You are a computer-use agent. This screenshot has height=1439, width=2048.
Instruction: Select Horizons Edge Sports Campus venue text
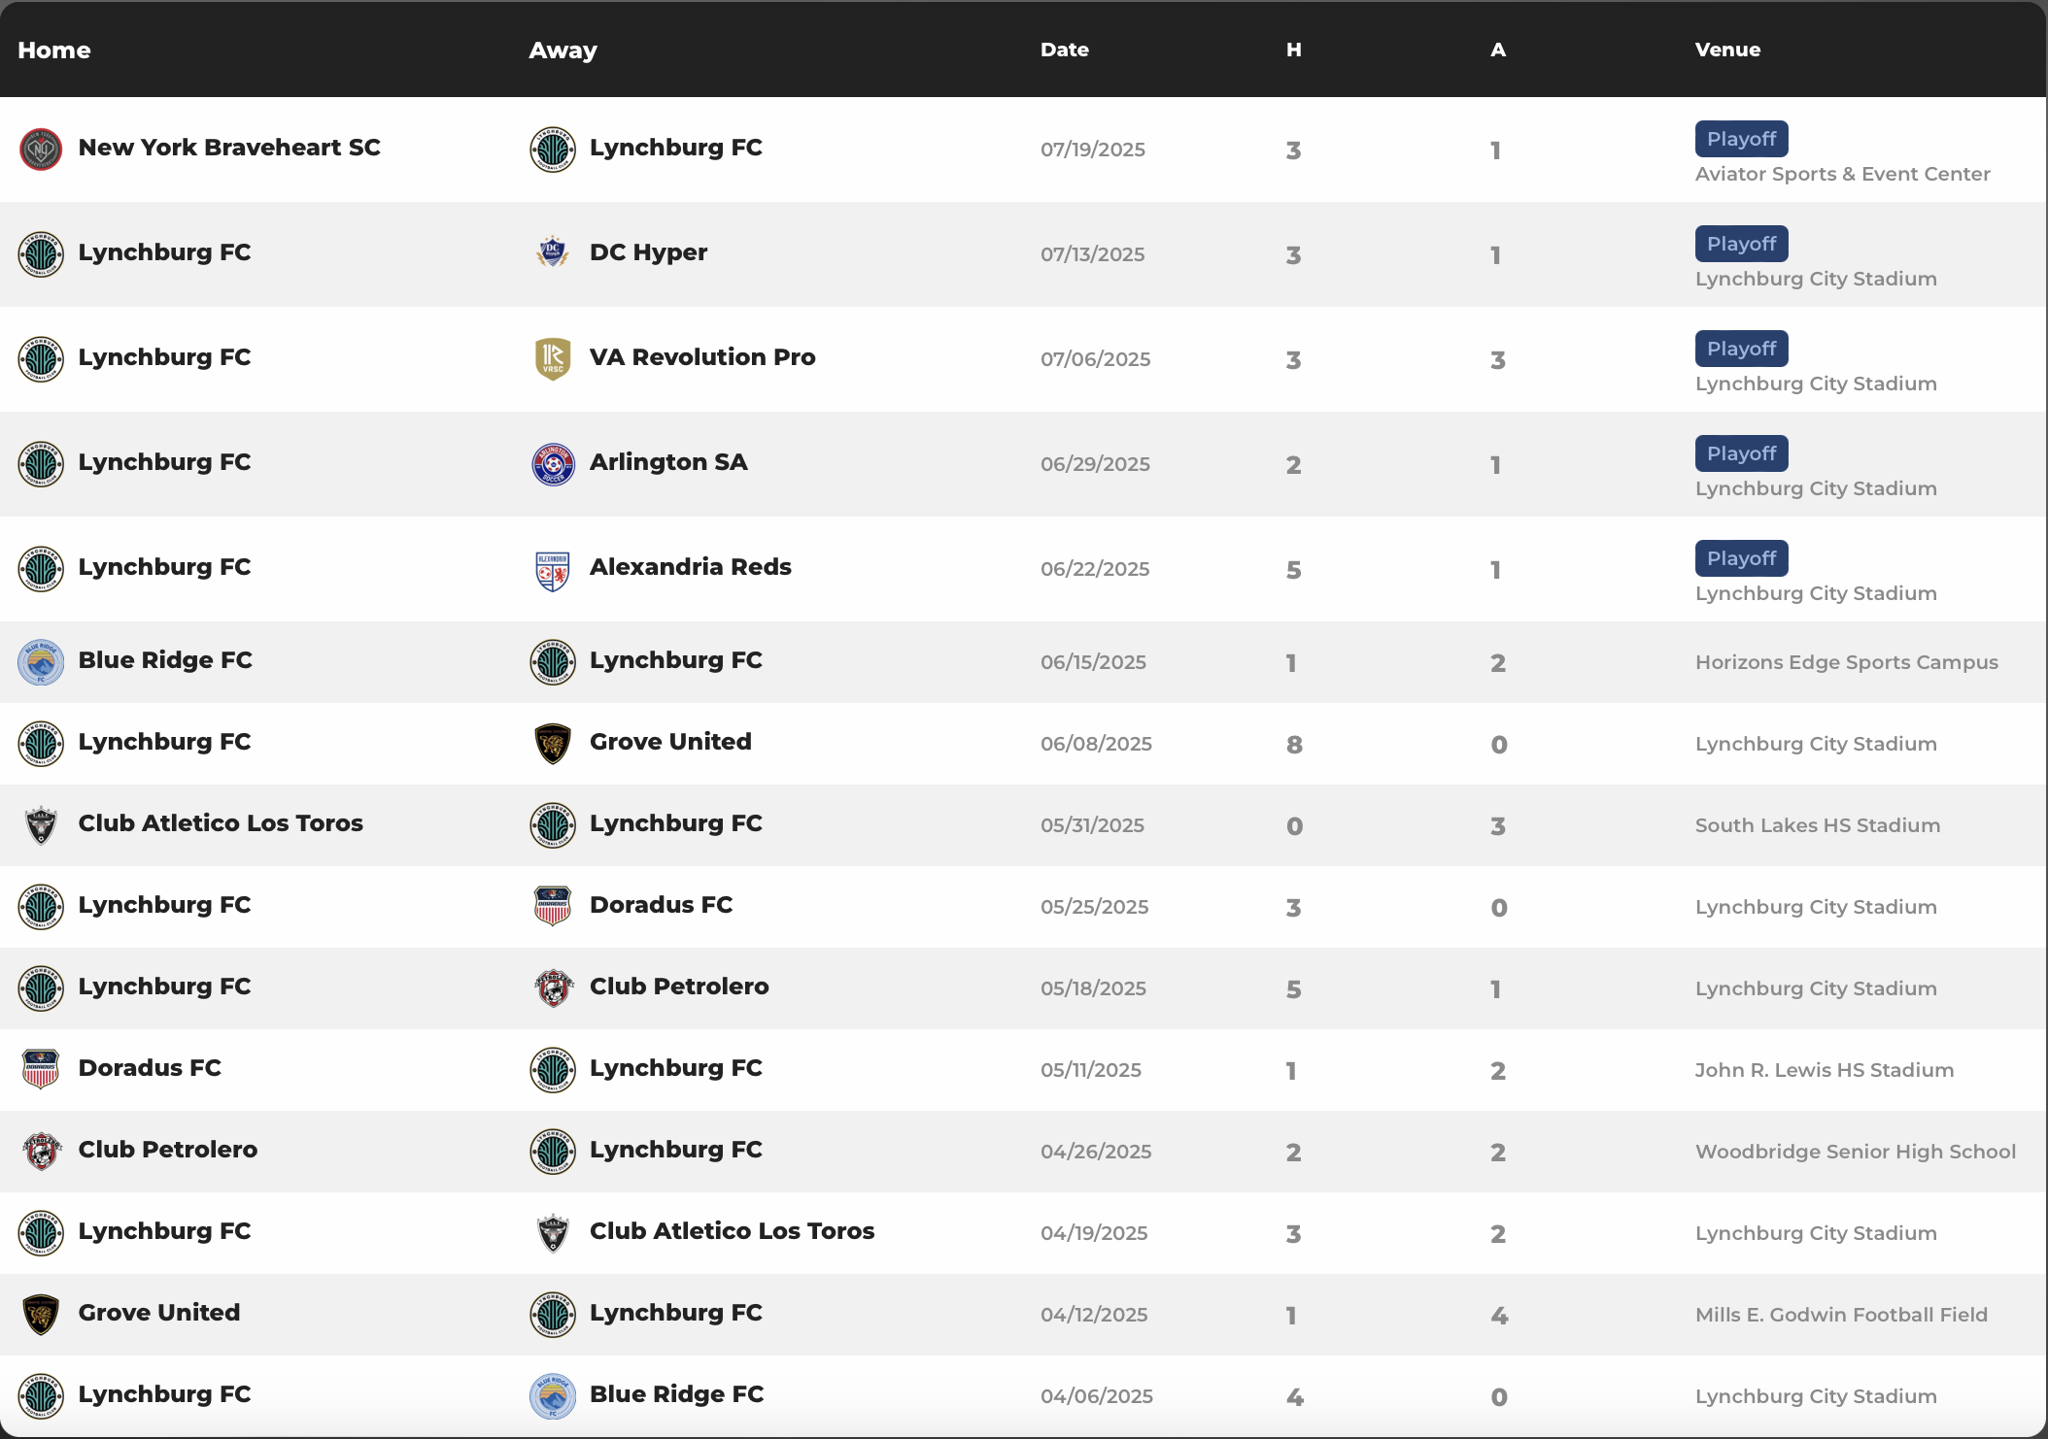(1846, 662)
